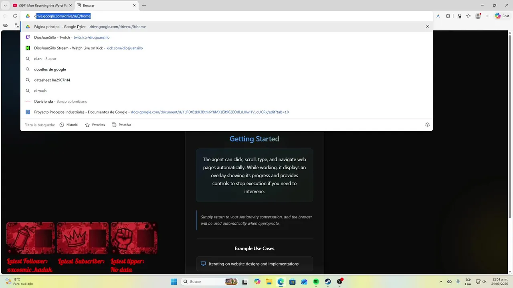Open Microsoft Edge from taskbar
513x288 pixels.
tap(281, 282)
